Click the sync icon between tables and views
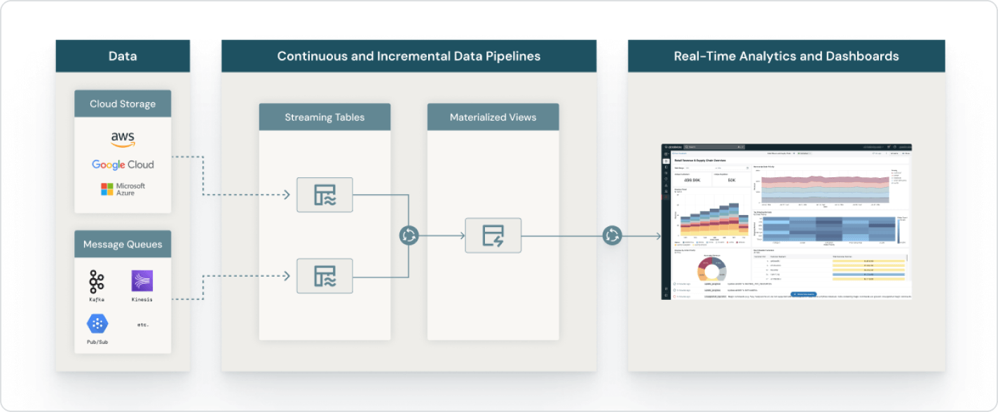 (409, 235)
